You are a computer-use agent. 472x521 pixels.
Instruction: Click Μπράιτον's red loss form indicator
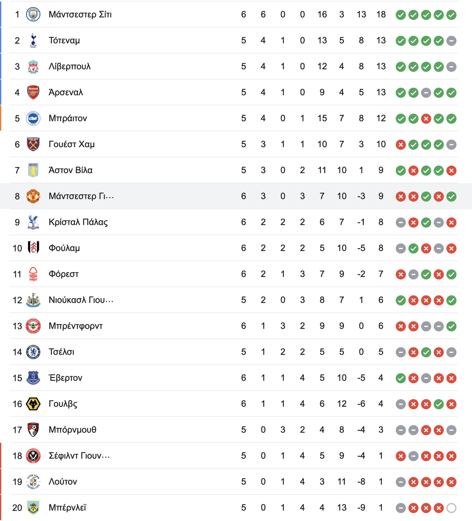click(x=426, y=118)
